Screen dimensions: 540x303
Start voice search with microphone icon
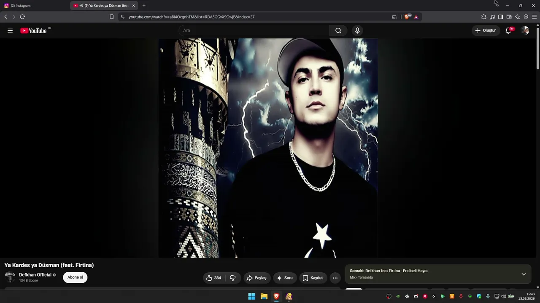point(357,31)
